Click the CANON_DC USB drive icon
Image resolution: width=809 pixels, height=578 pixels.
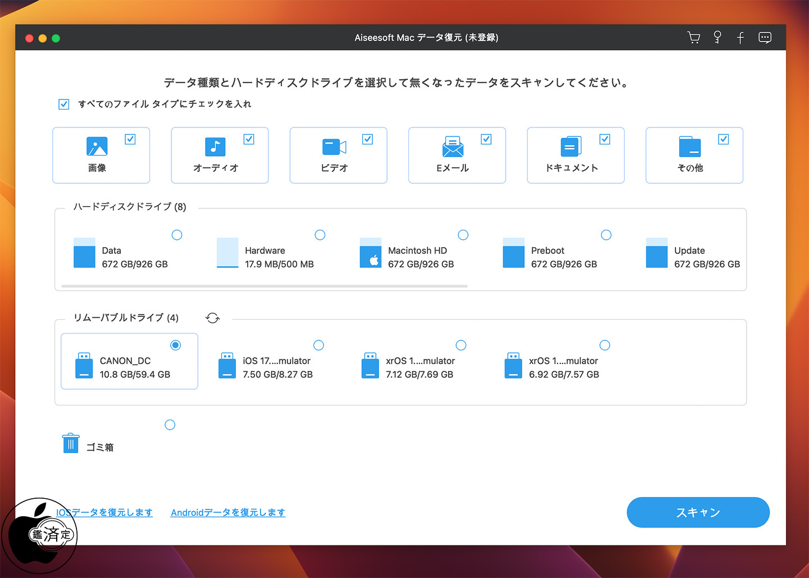pos(84,366)
